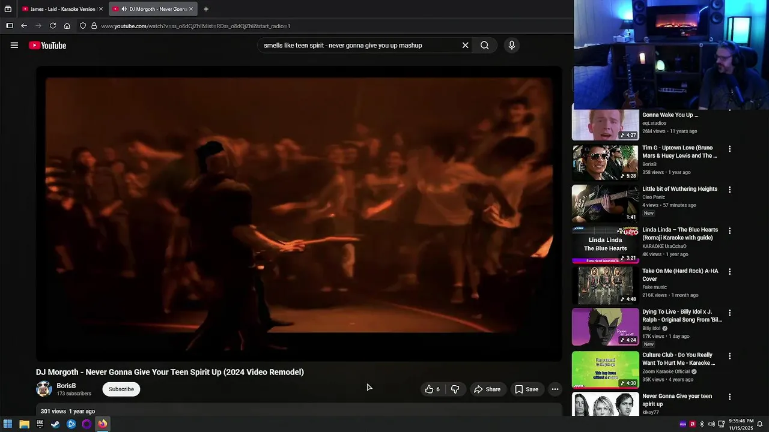The image size is (769, 432).
Task: Open Billy Idol Dying To Live thumbnail
Action: pyautogui.click(x=605, y=327)
